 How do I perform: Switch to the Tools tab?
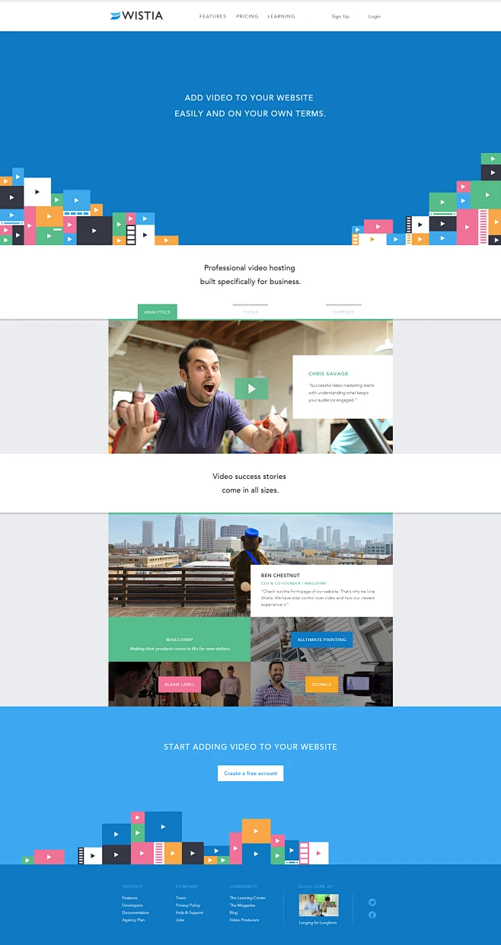tap(250, 311)
